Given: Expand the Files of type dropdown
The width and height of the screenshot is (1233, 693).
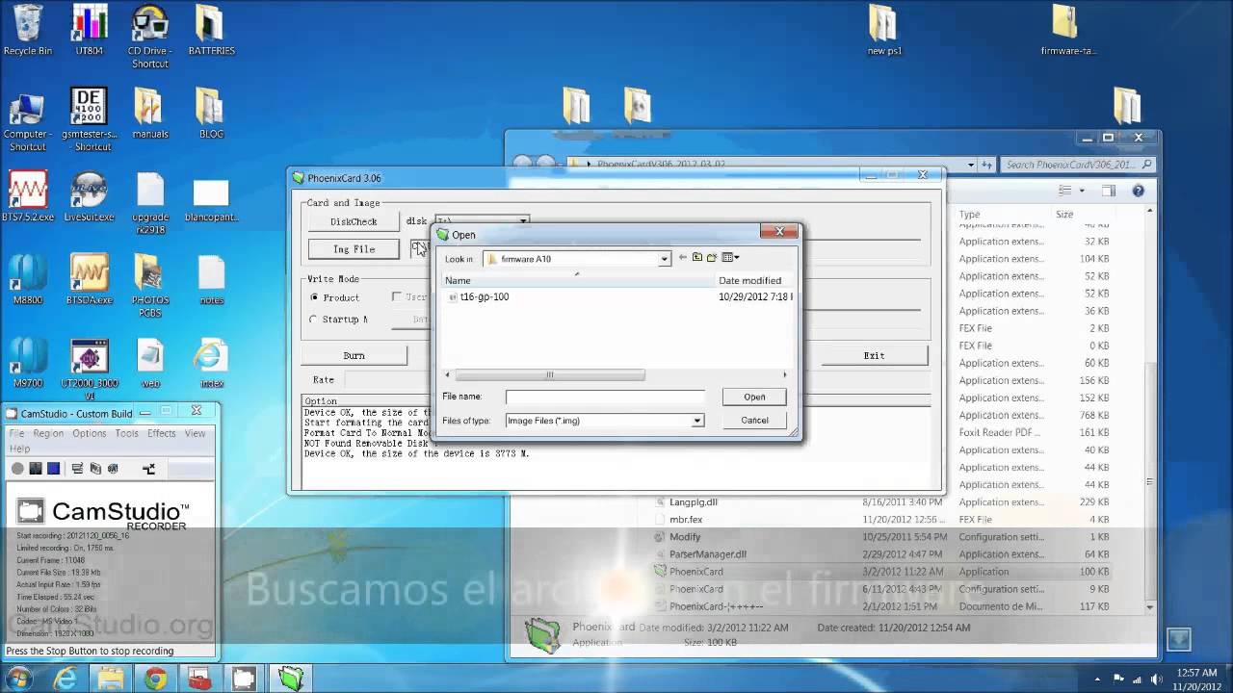Looking at the screenshot, I should tap(697, 421).
